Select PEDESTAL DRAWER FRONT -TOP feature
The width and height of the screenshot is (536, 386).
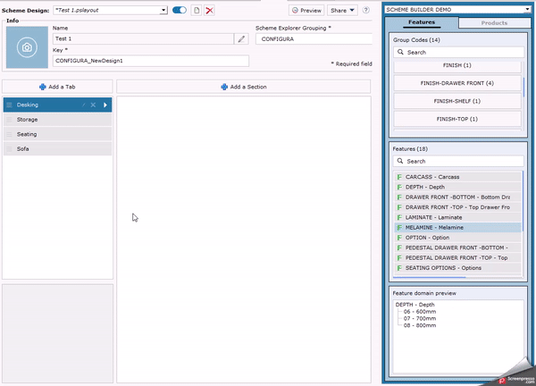457,258
